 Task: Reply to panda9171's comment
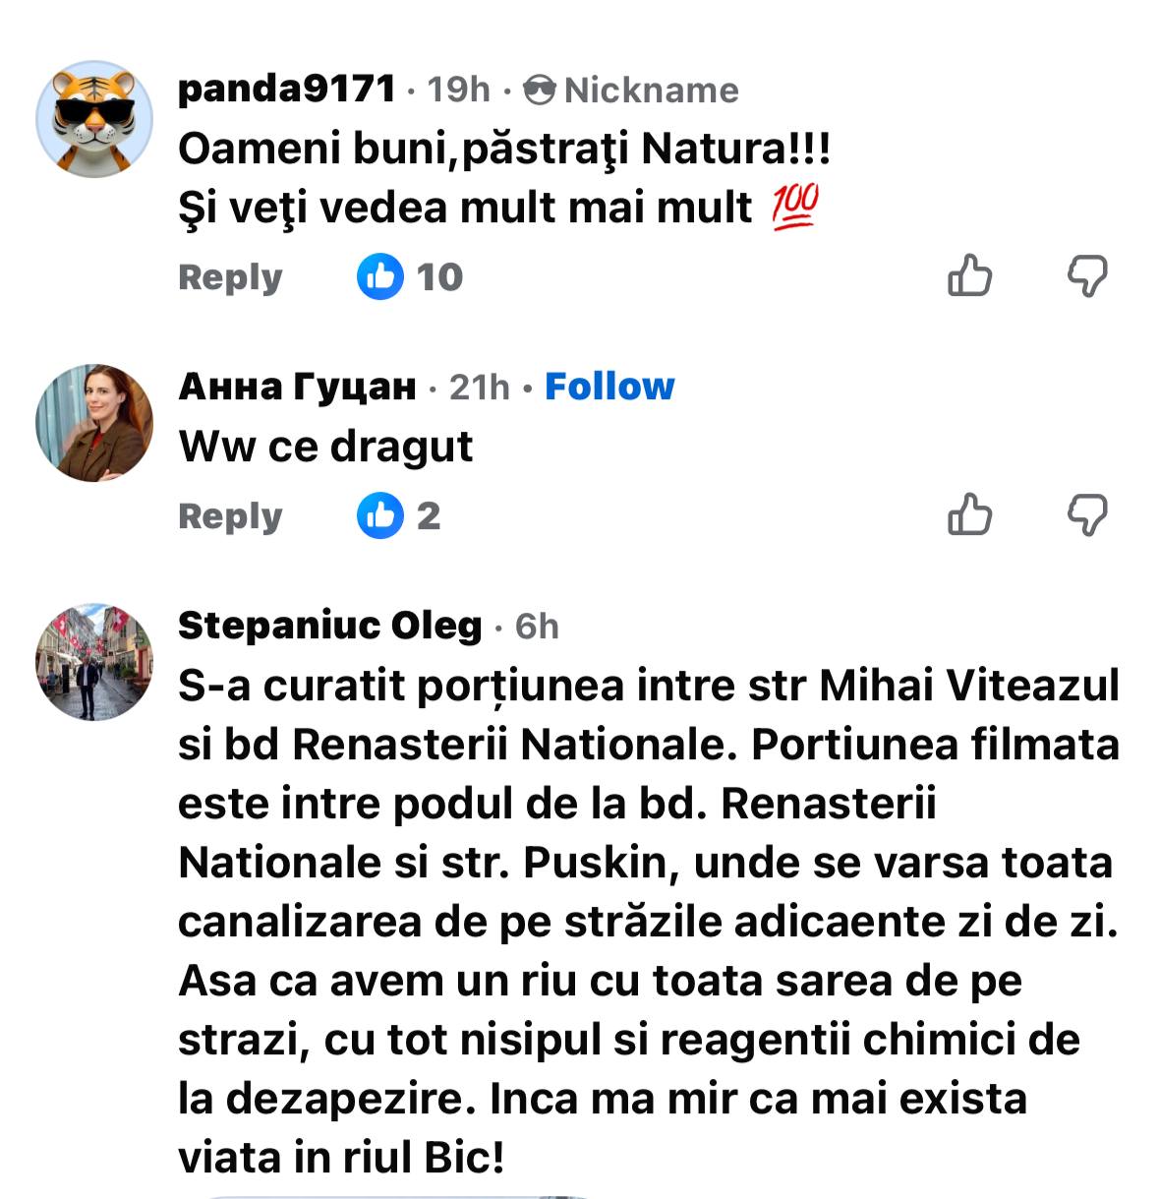pos(230,277)
